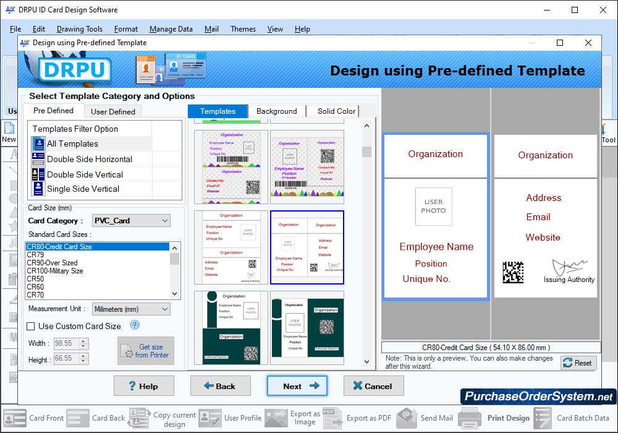Click the blue help icon beside Custom Card Size
Screen dimensions: 618x433
click(x=134, y=325)
